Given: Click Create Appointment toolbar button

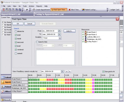Looking at the screenshot, I should (x=41, y=10).
